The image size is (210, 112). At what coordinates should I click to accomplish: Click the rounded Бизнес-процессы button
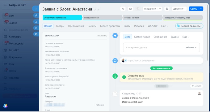[x=189, y=26]
